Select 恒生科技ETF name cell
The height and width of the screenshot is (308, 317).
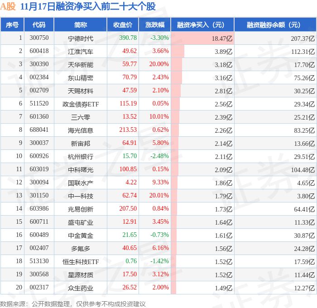[81, 262]
